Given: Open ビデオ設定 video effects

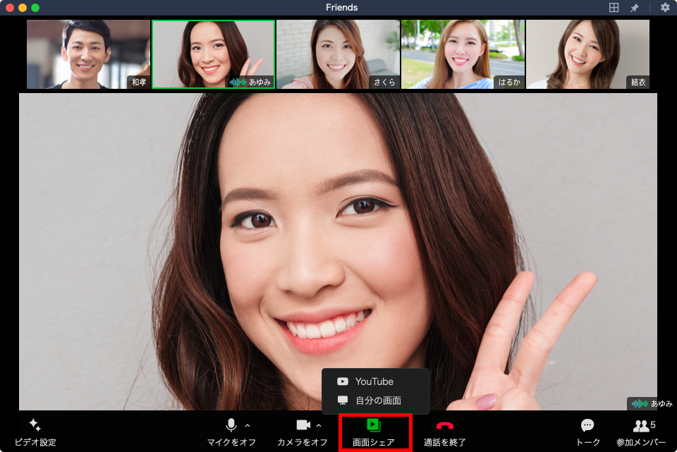Looking at the screenshot, I should point(35,432).
